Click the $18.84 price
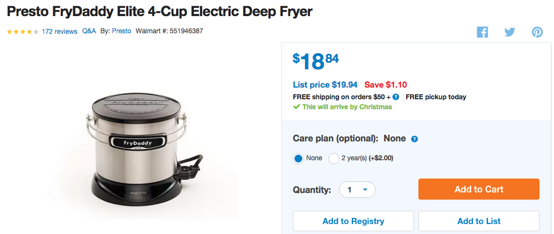Screen dimensions: 554x234 click(316, 61)
